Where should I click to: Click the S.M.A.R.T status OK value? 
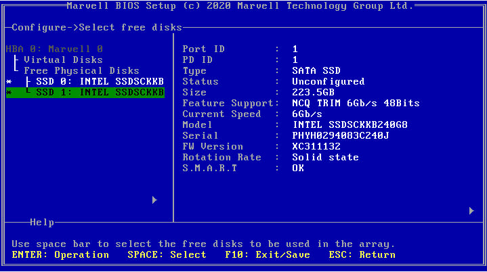(298, 168)
